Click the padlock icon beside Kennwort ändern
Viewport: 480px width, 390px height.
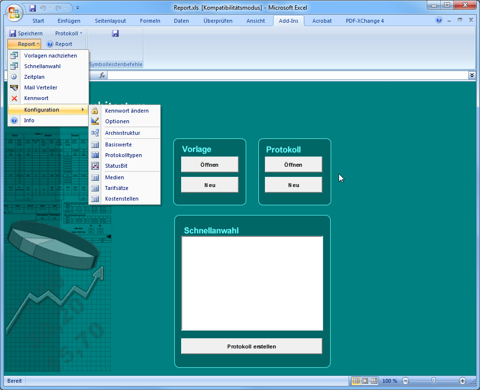(x=95, y=111)
